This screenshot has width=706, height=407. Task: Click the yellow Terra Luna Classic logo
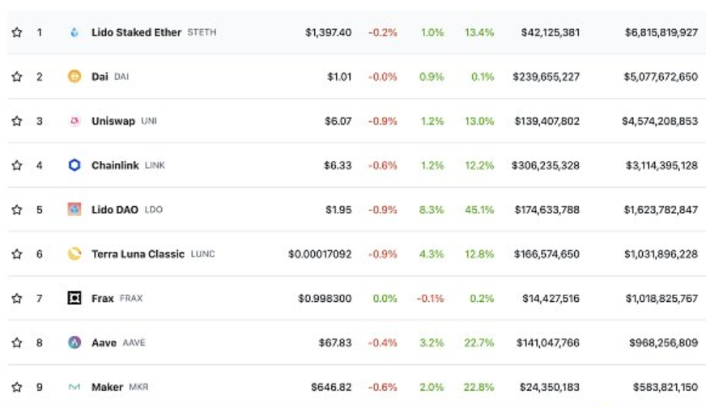(x=74, y=254)
